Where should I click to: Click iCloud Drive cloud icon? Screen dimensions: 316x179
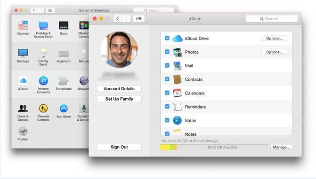178,38
